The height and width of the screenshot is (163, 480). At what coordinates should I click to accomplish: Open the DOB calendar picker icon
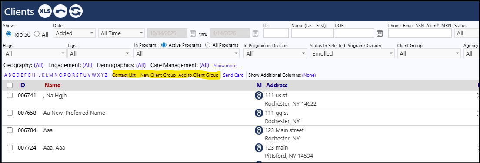tap(380, 33)
